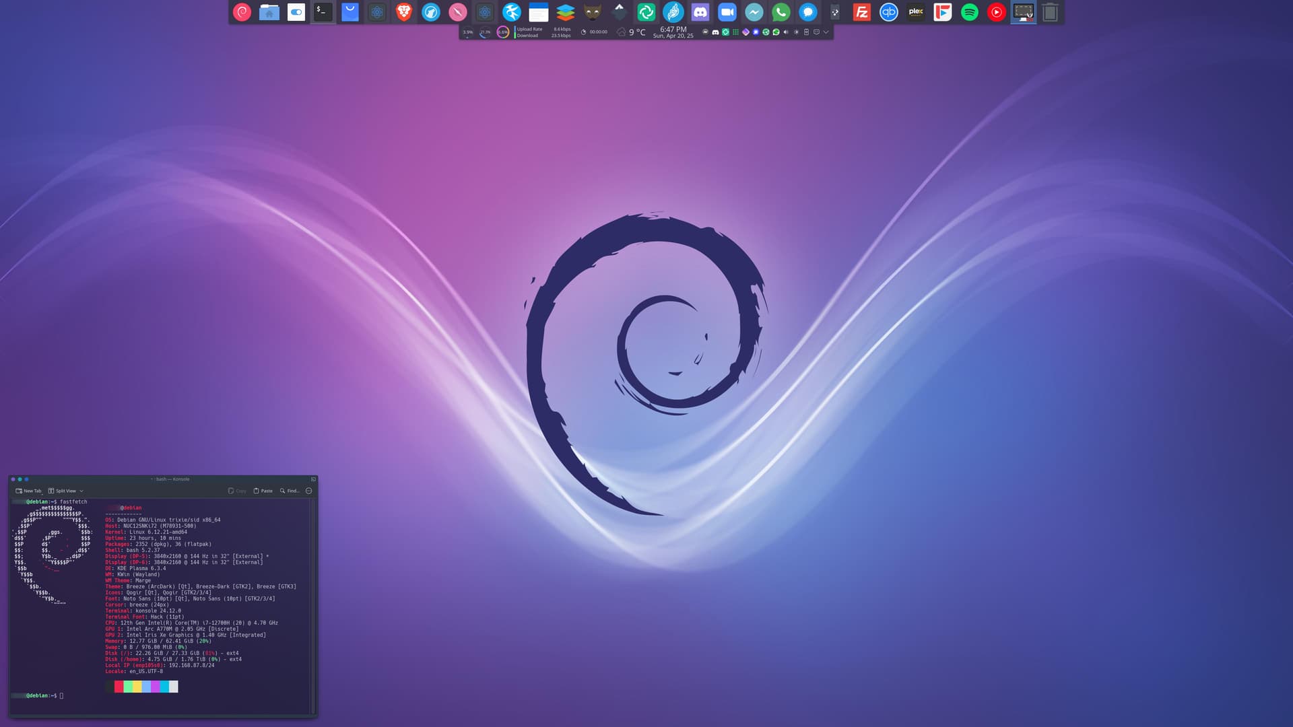Open the pink compass app icon
The height and width of the screenshot is (727, 1293).
(458, 12)
